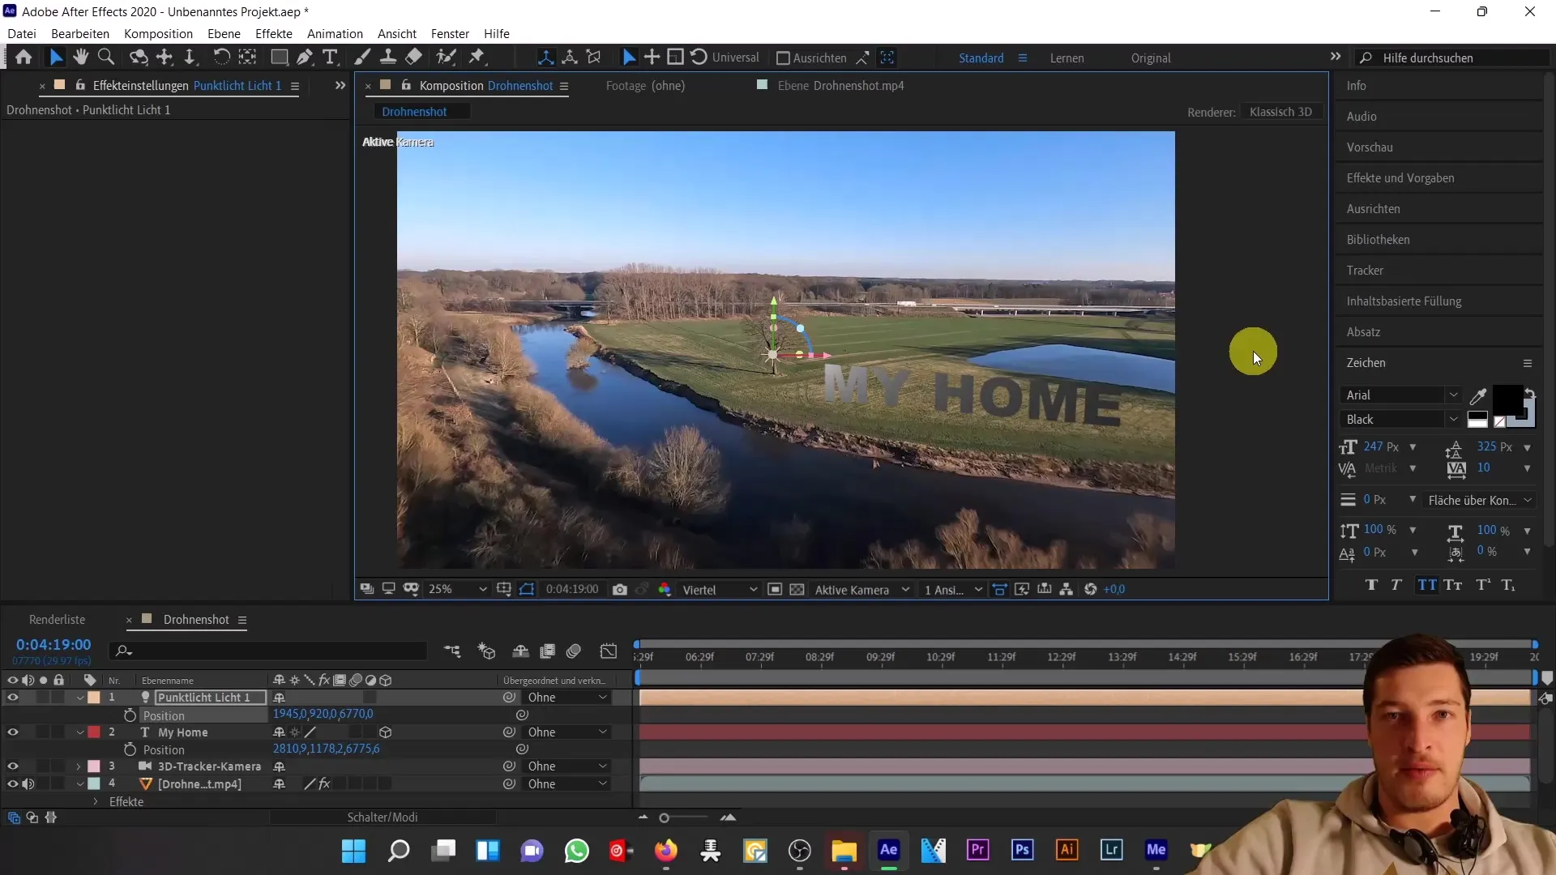1556x875 pixels.
Task: Open the Animation menu
Action: [x=335, y=34]
